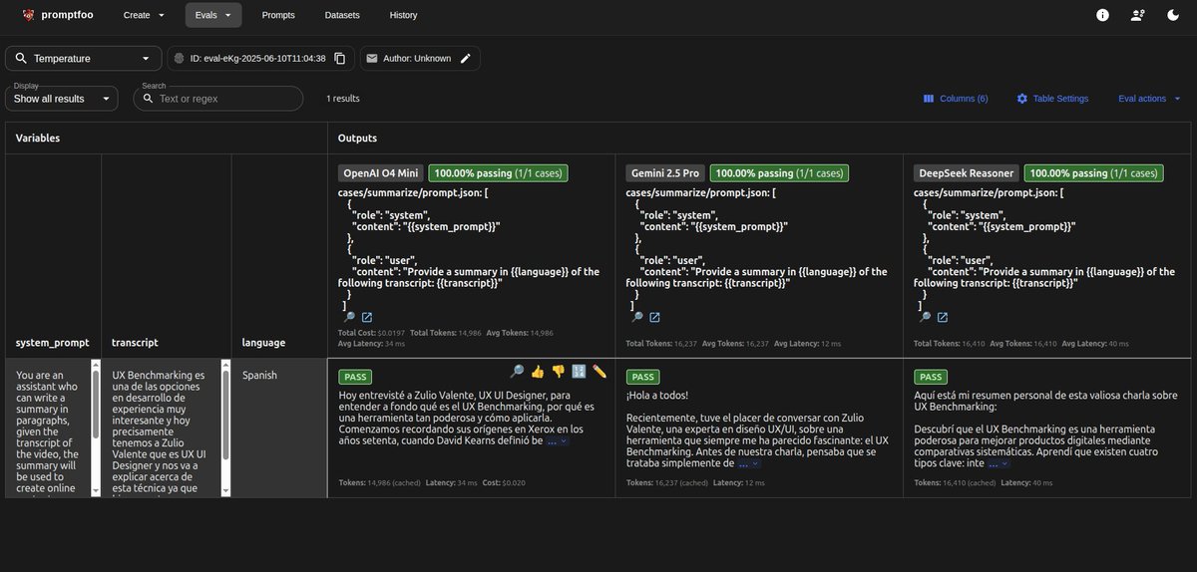Open OpenAI O4 Mini prompt in new window
Screen dimensions: 1197x572
pyautogui.click(x=367, y=317)
